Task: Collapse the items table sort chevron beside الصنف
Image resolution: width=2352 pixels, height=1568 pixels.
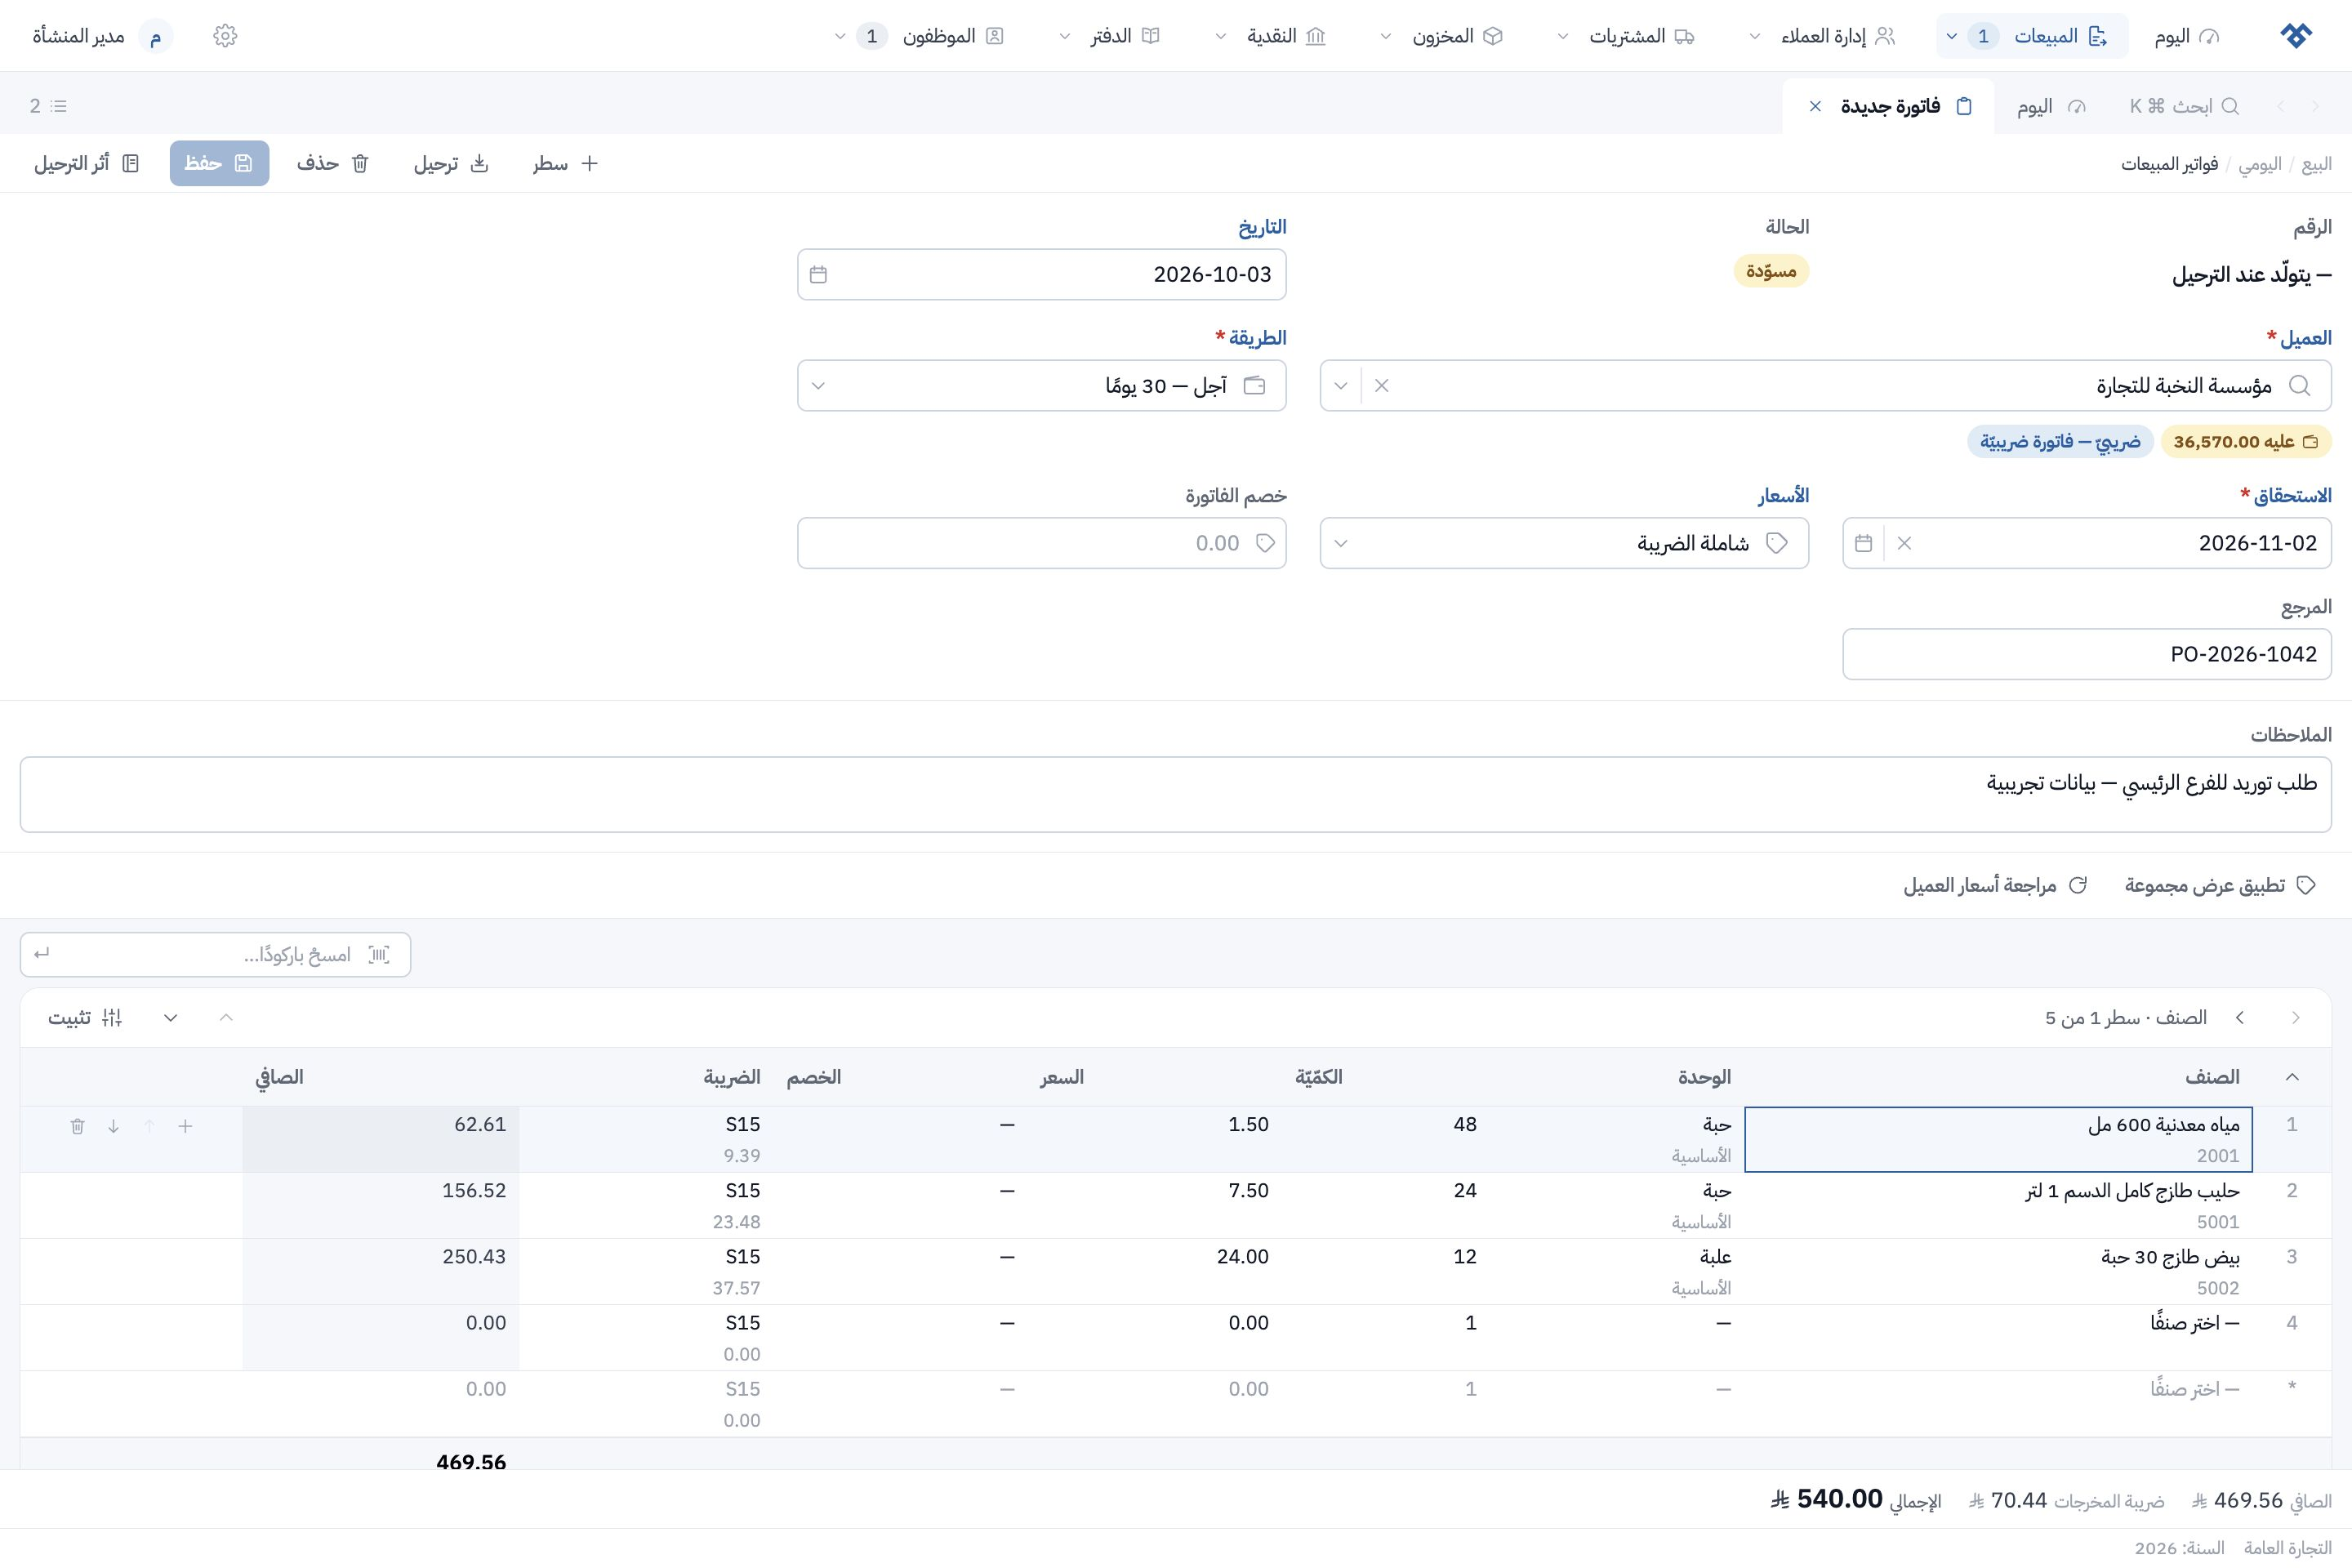Action: coord(2292,1077)
